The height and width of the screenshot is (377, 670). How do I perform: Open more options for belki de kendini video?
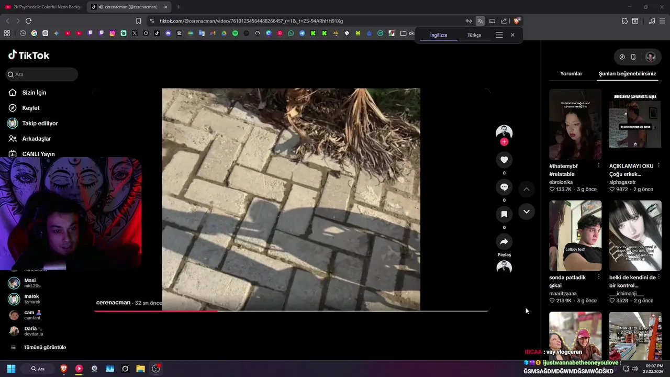[659, 277]
